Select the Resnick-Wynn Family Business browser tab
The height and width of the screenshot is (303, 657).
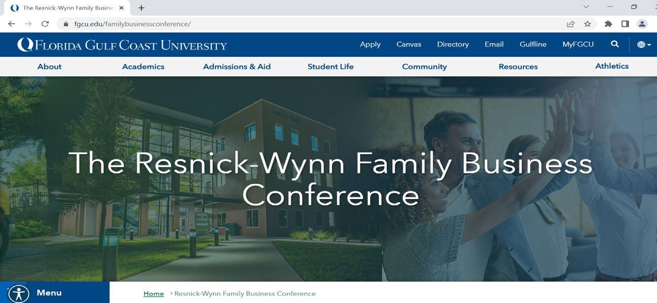pyautogui.click(x=66, y=8)
